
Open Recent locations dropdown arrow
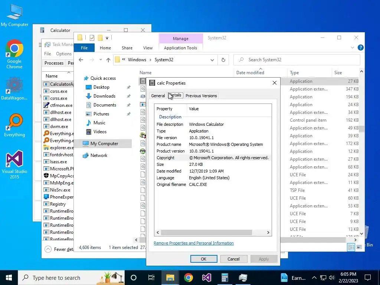[x=101, y=60]
